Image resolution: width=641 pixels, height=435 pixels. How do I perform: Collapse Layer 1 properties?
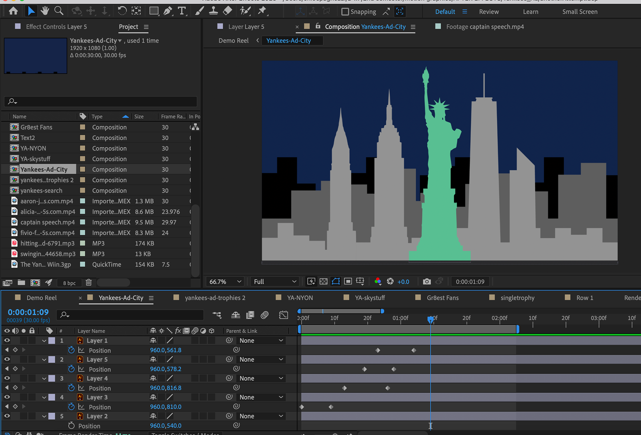(44, 341)
